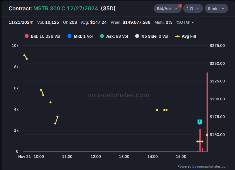
Task: Click the Avg Fill dot just after 14:00
Action: (157, 110)
